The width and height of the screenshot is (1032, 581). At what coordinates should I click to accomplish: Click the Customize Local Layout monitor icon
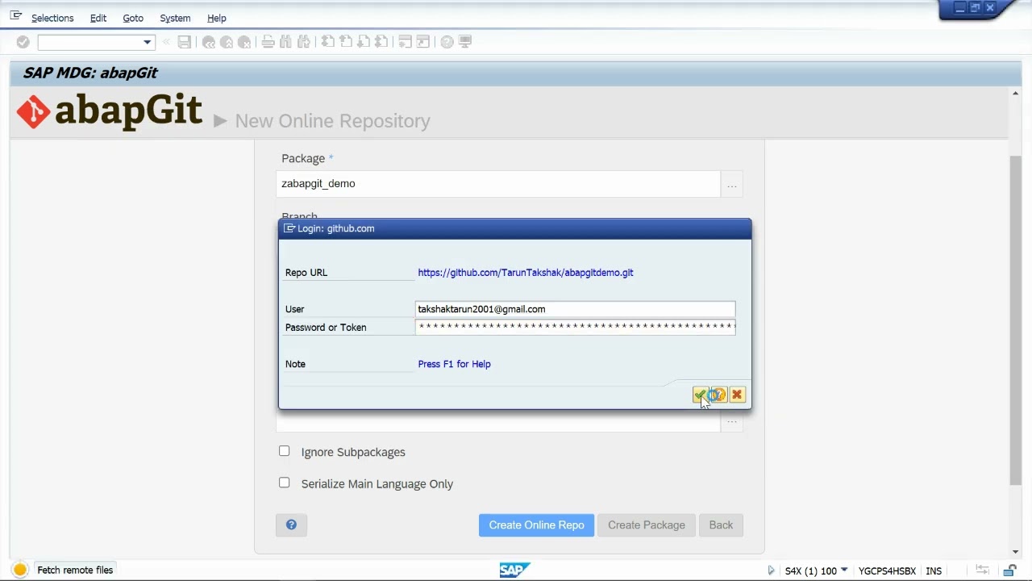click(x=465, y=42)
